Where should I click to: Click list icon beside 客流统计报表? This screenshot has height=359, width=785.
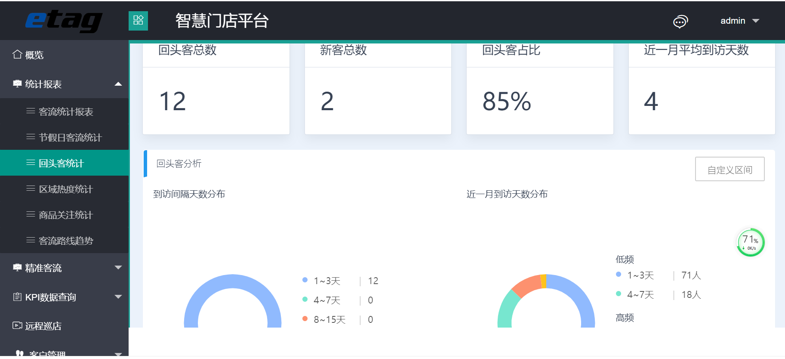(x=31, y=111)
